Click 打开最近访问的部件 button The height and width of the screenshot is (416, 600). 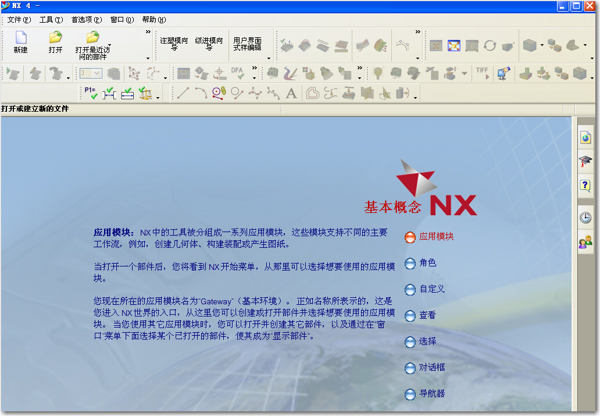tap(92, 45)
